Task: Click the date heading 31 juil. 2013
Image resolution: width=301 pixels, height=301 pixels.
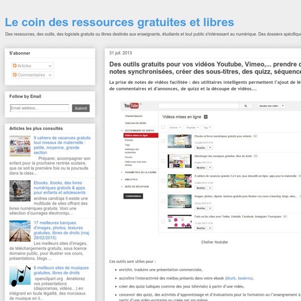Action: coord(120,53)
